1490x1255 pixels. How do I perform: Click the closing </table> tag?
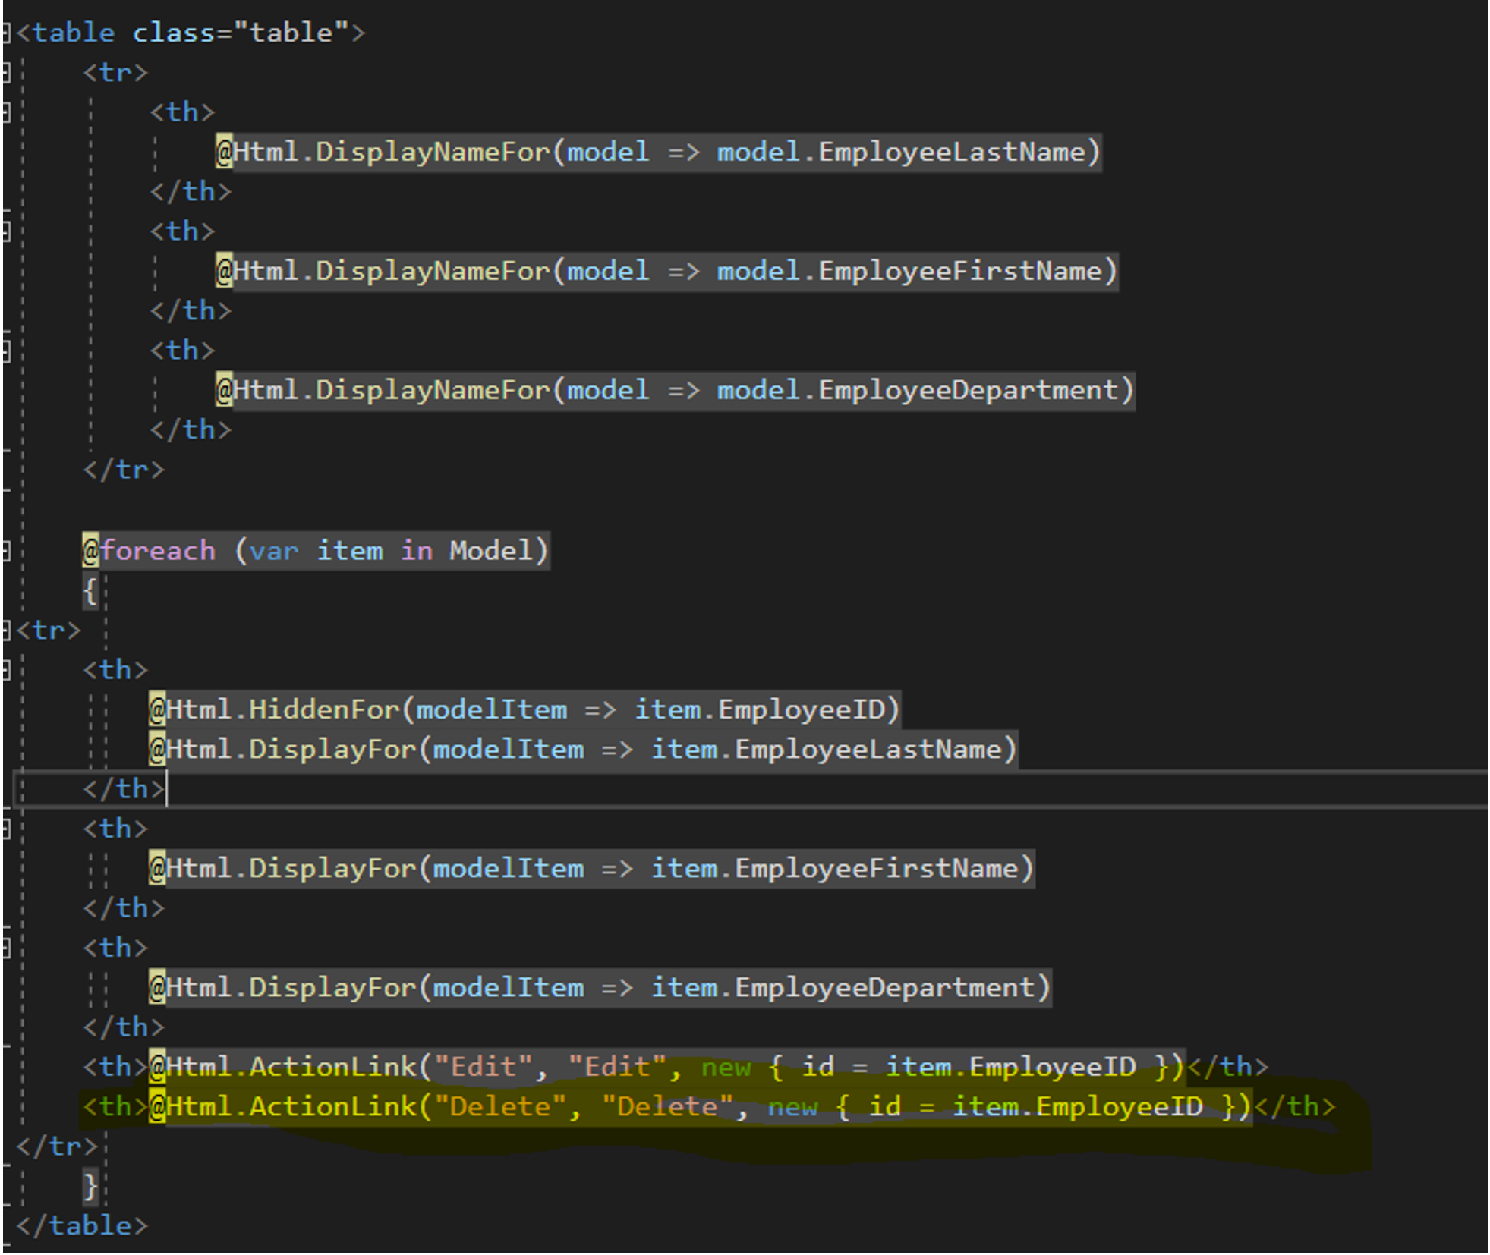(x=82, y=1225)
